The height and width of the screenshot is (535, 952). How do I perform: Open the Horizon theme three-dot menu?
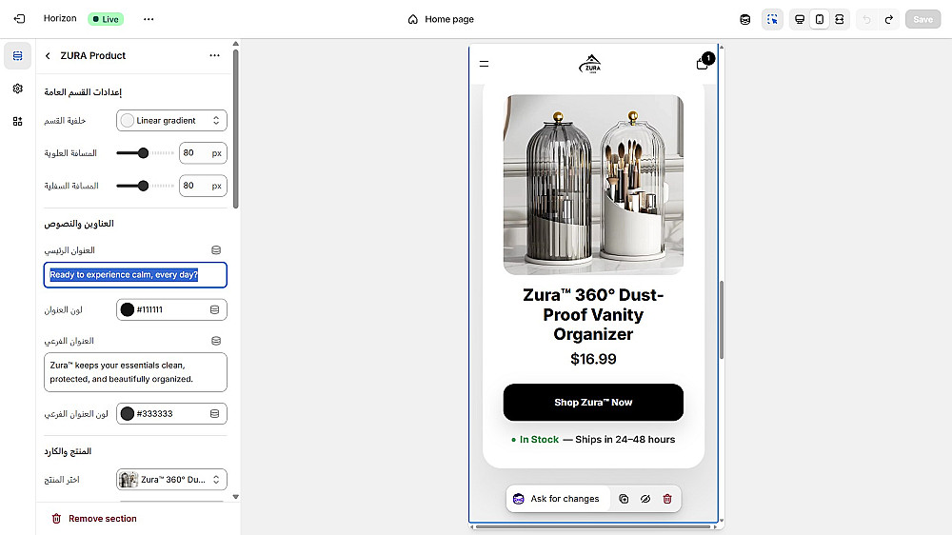[149, 19]
